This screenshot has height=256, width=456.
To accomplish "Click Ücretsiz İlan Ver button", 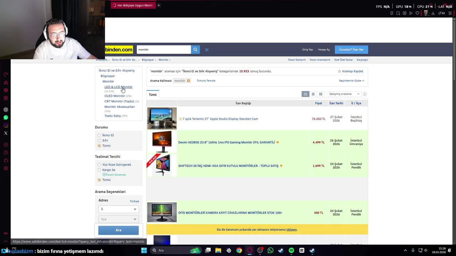I will coord(351,50).
